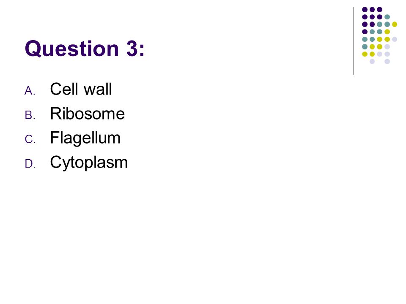The width and height of the screenshot is (406, 304).
Task: Select answer letter C
Action: [30, 139]
